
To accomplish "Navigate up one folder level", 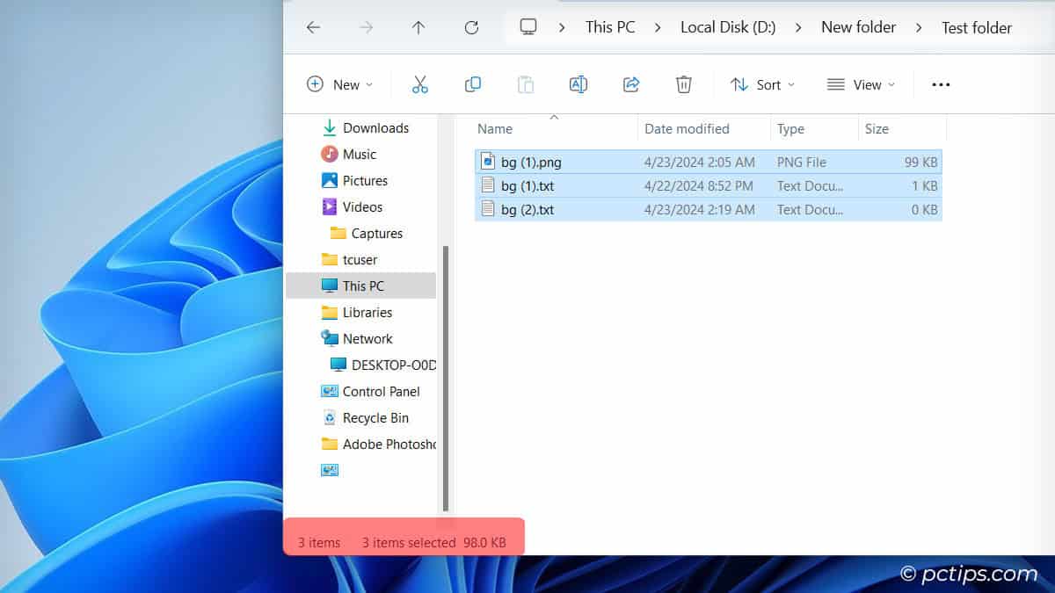I will click(x=418, y=27).
